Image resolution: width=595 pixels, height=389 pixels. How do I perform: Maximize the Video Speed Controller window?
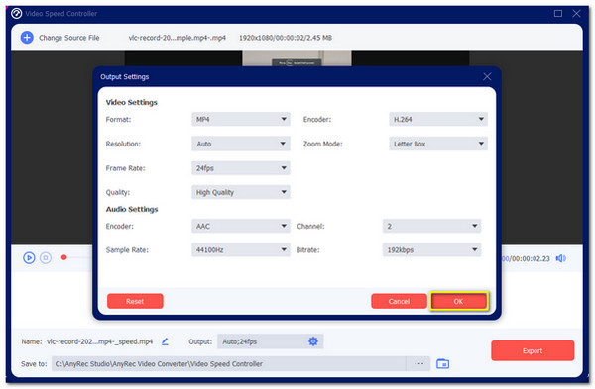[x=557, y=14]
